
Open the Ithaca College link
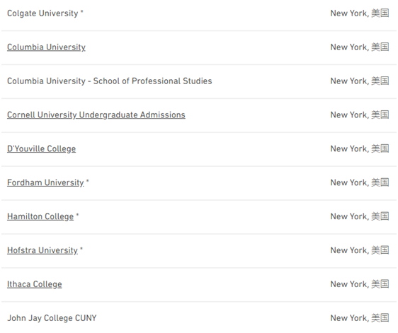[x=35, y=284]
